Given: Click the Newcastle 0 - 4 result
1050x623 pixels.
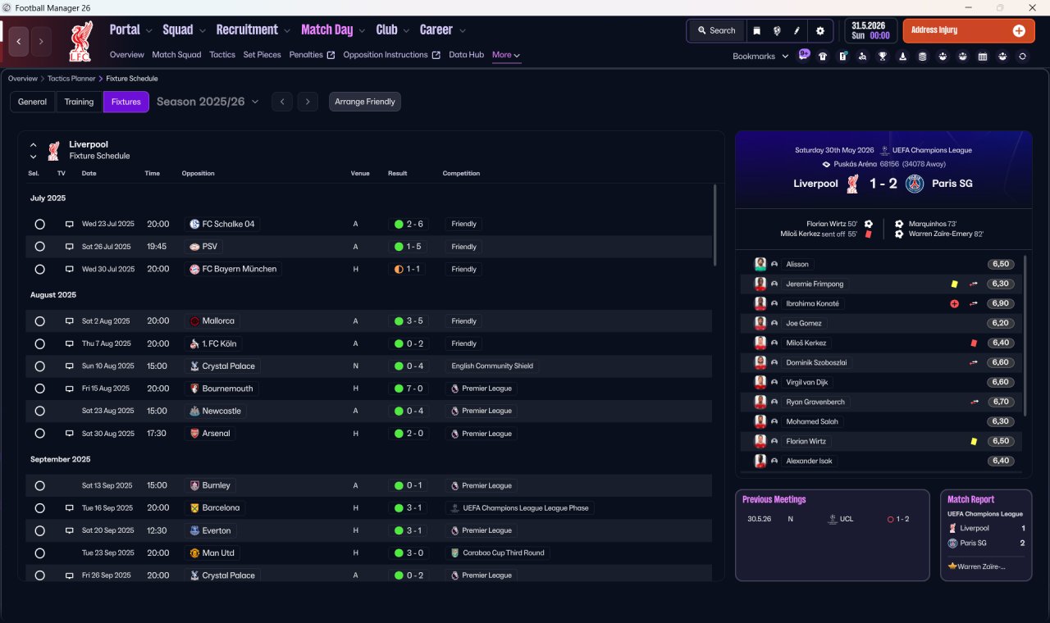Looking at the screenshot, I should point(409,411).
